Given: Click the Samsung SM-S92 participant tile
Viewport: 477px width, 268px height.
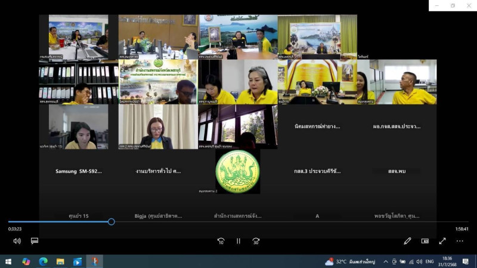Looking at the screenshot, I should click(x=79, y=171).
